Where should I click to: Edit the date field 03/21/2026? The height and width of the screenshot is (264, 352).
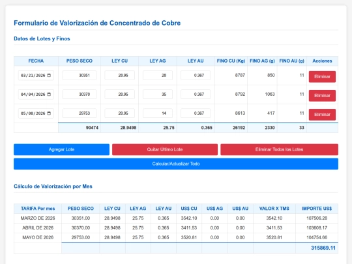pos(36,75)
